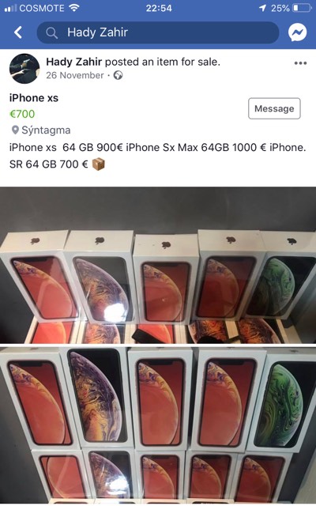Viewport: 316px width, 506px height.
Task: Click the listing description text
Action: 158,156
